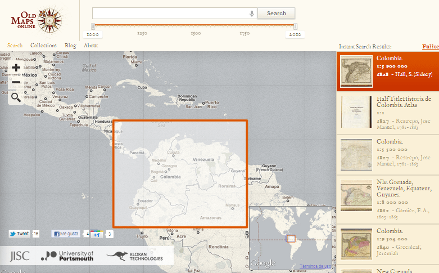
Task: Open the JISC logo link
Action: (20, 256)
